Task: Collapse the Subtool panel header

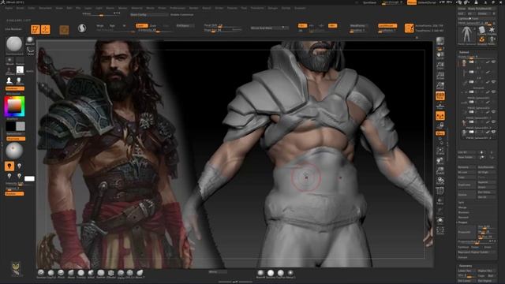Action: coord(464,52)
